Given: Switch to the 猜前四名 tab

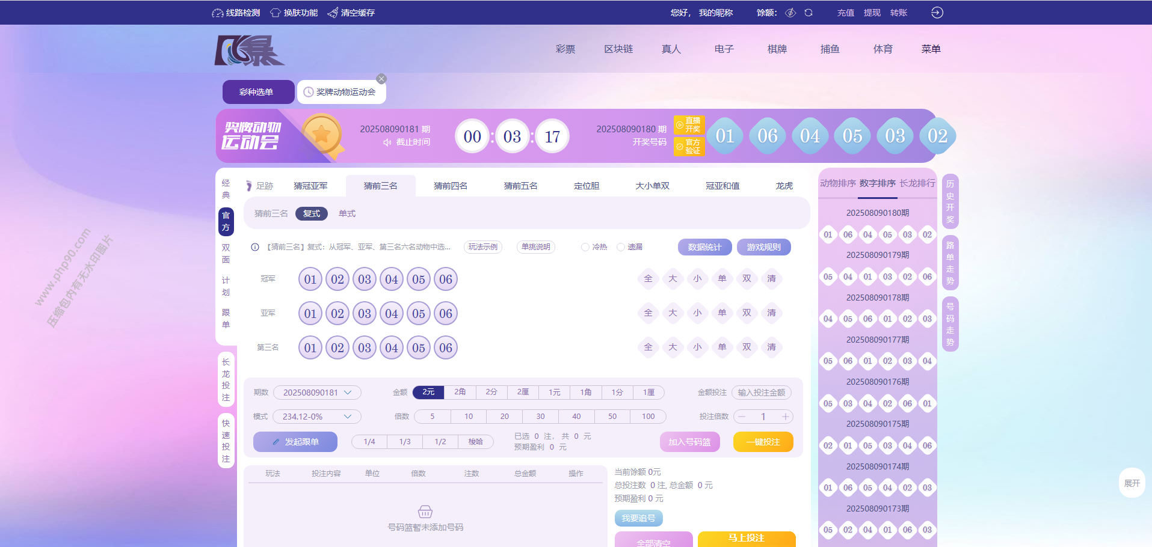Looking at the screenshot, I should point(451,186).
